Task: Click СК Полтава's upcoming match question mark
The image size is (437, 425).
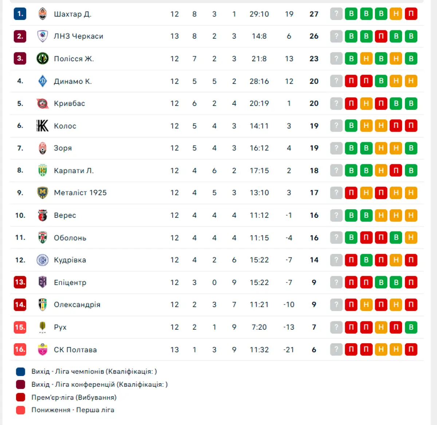Action: coord(336,350)
